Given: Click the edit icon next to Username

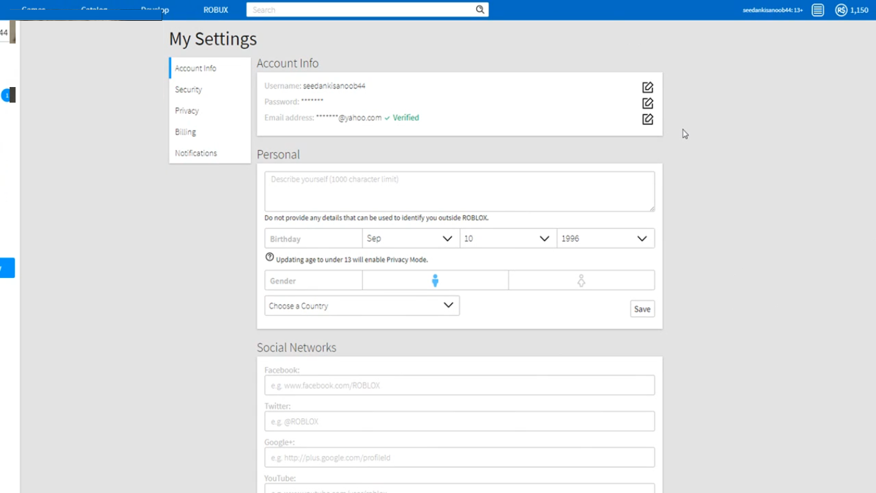Looking at the screenshot, I should tap(647, 87).
